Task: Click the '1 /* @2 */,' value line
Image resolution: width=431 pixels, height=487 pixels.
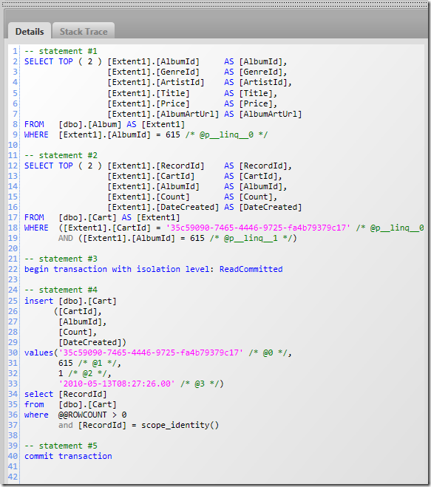Action: point(85,373)
